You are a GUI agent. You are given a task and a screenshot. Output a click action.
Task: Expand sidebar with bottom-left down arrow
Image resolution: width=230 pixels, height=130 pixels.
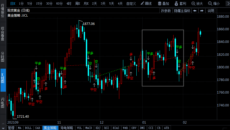[x=3, y=129]
